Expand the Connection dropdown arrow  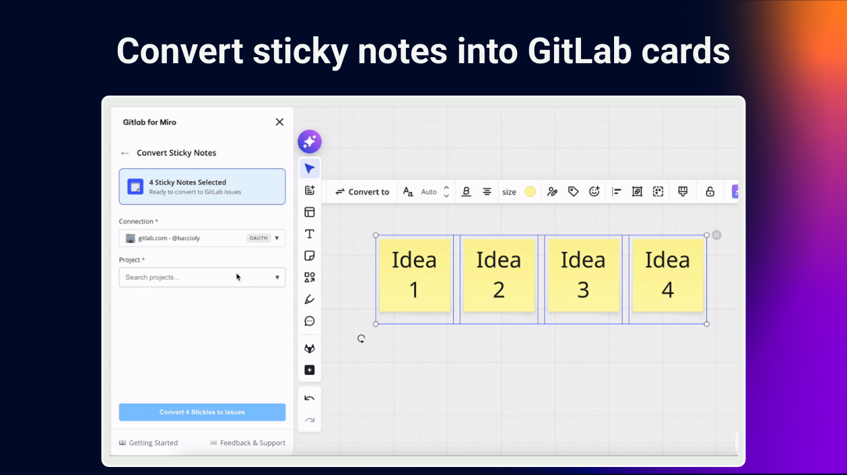[x=277, y=238]
